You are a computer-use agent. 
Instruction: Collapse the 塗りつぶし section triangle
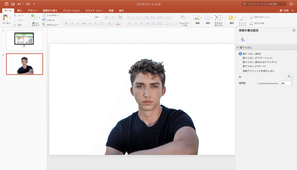238,47
